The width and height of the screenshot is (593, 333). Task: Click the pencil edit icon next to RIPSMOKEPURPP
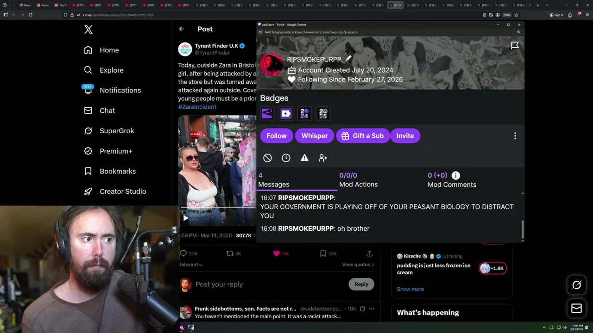point(348,59)
